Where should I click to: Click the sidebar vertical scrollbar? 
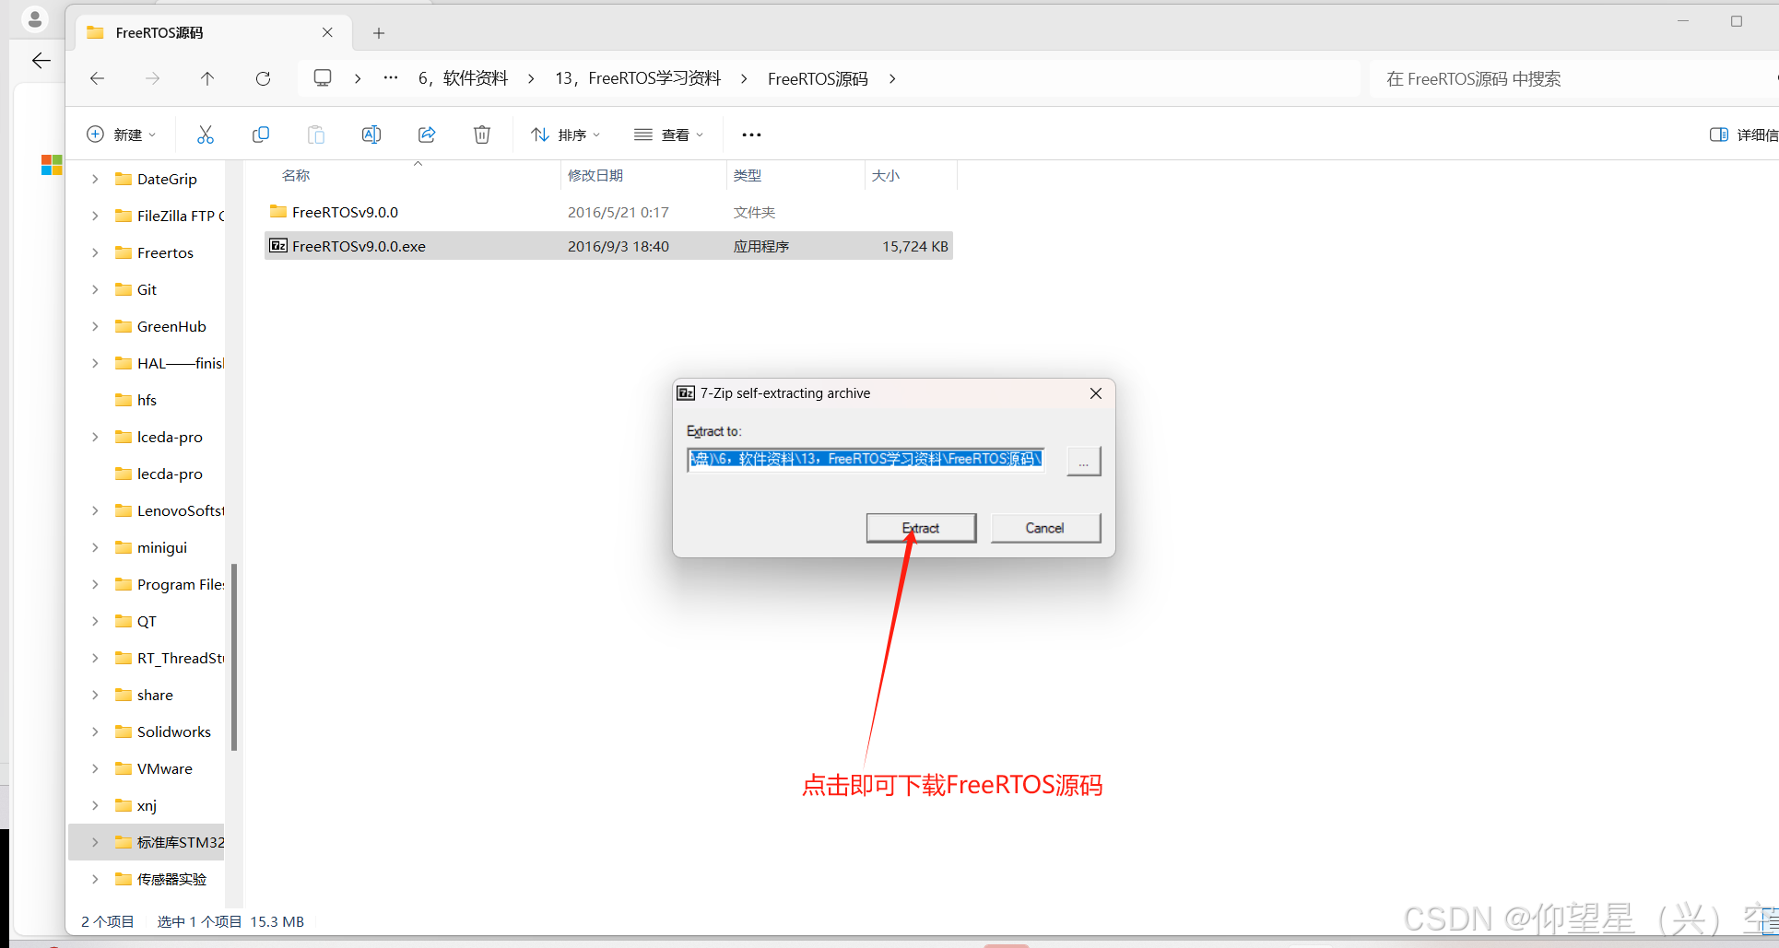(x=234, y=657)
